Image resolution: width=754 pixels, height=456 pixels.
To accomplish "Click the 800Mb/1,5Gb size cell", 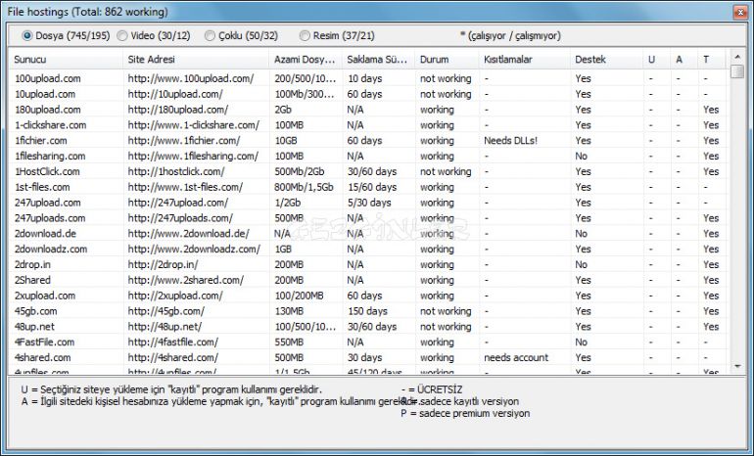I will pos(304,187).
